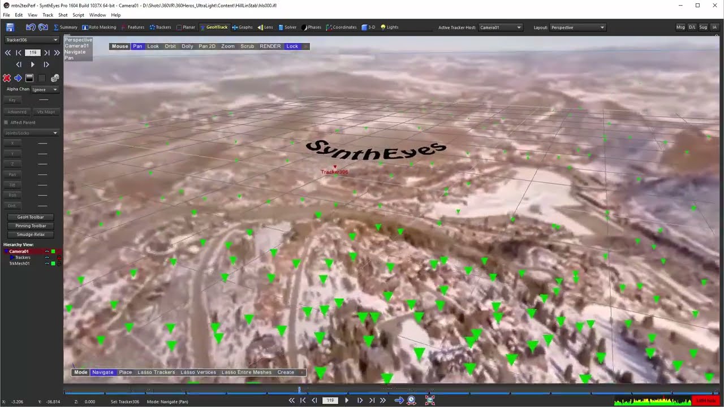
Task: Open the Lights room
Action: (390, 27)
